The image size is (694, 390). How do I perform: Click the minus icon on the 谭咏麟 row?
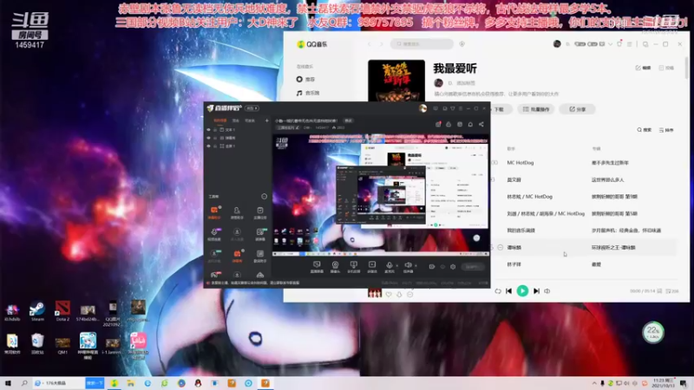pyautogui.click(x=501, y=248)
